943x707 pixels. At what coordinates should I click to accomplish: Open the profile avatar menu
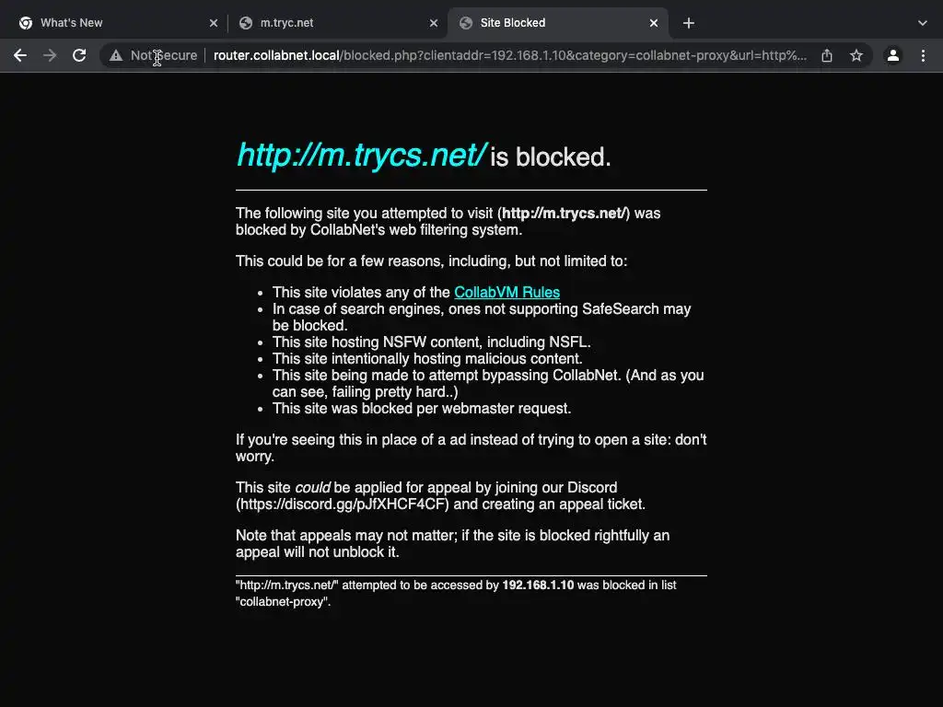click(x=893, y=55)
